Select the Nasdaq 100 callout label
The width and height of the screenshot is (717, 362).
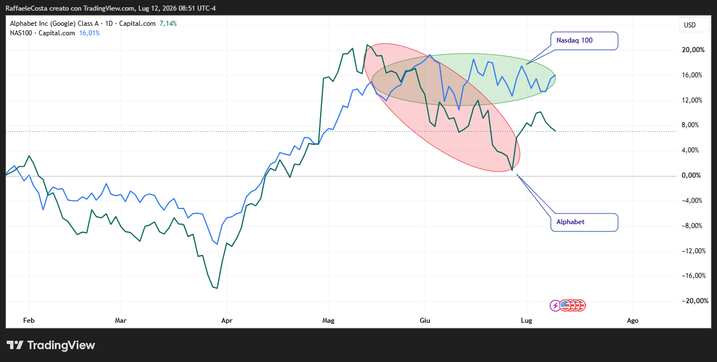(584, 41)
